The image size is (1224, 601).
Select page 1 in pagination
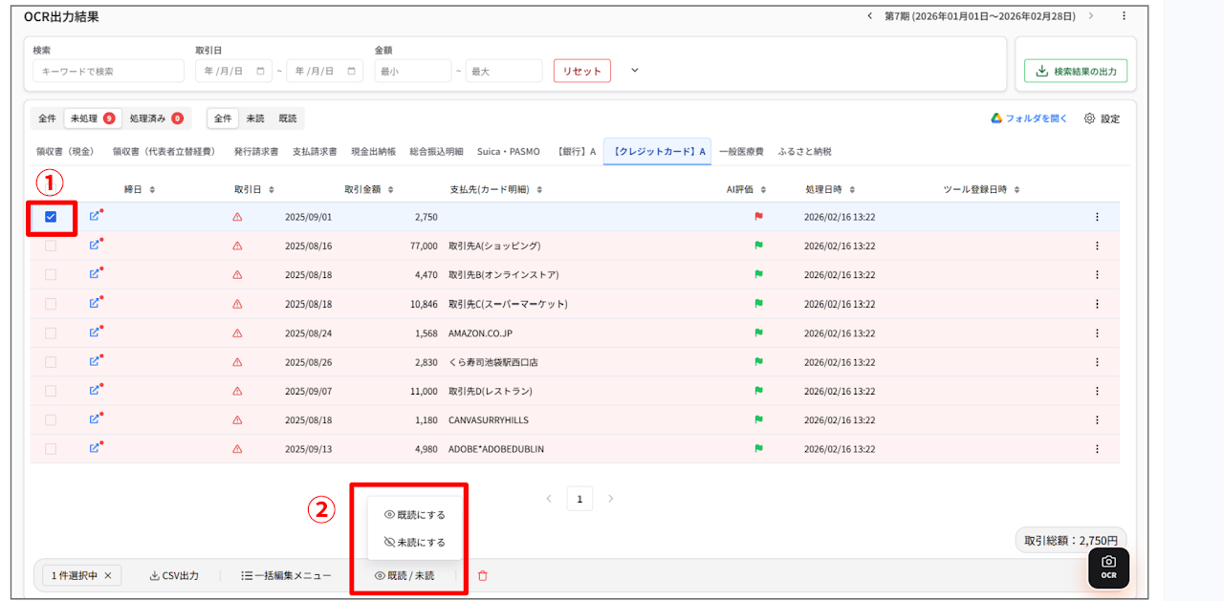579,498
